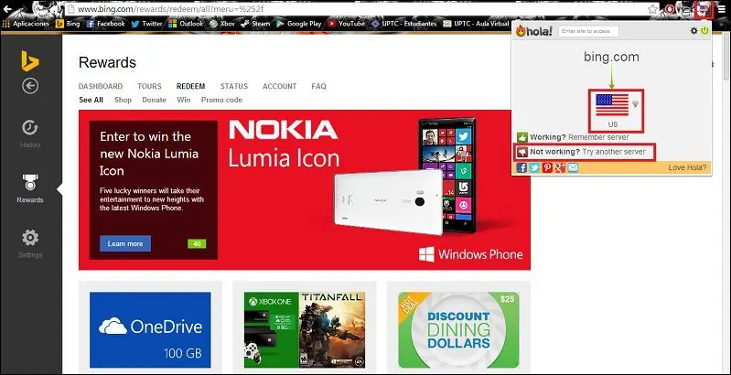Click the US flag in Hola
This screenshot has height=375, width=731.
pyautogui.click(x=612, y=104)
